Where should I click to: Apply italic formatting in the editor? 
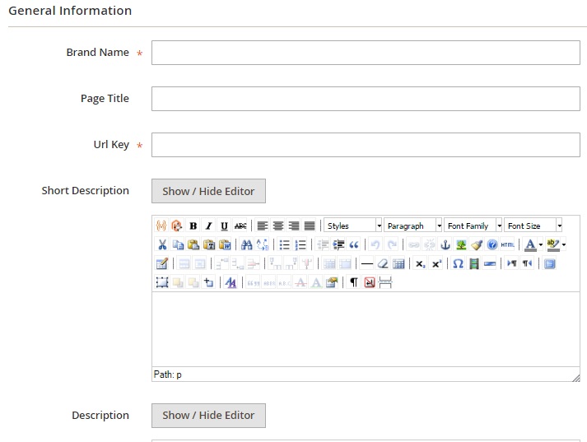click(x=208, y=226)
